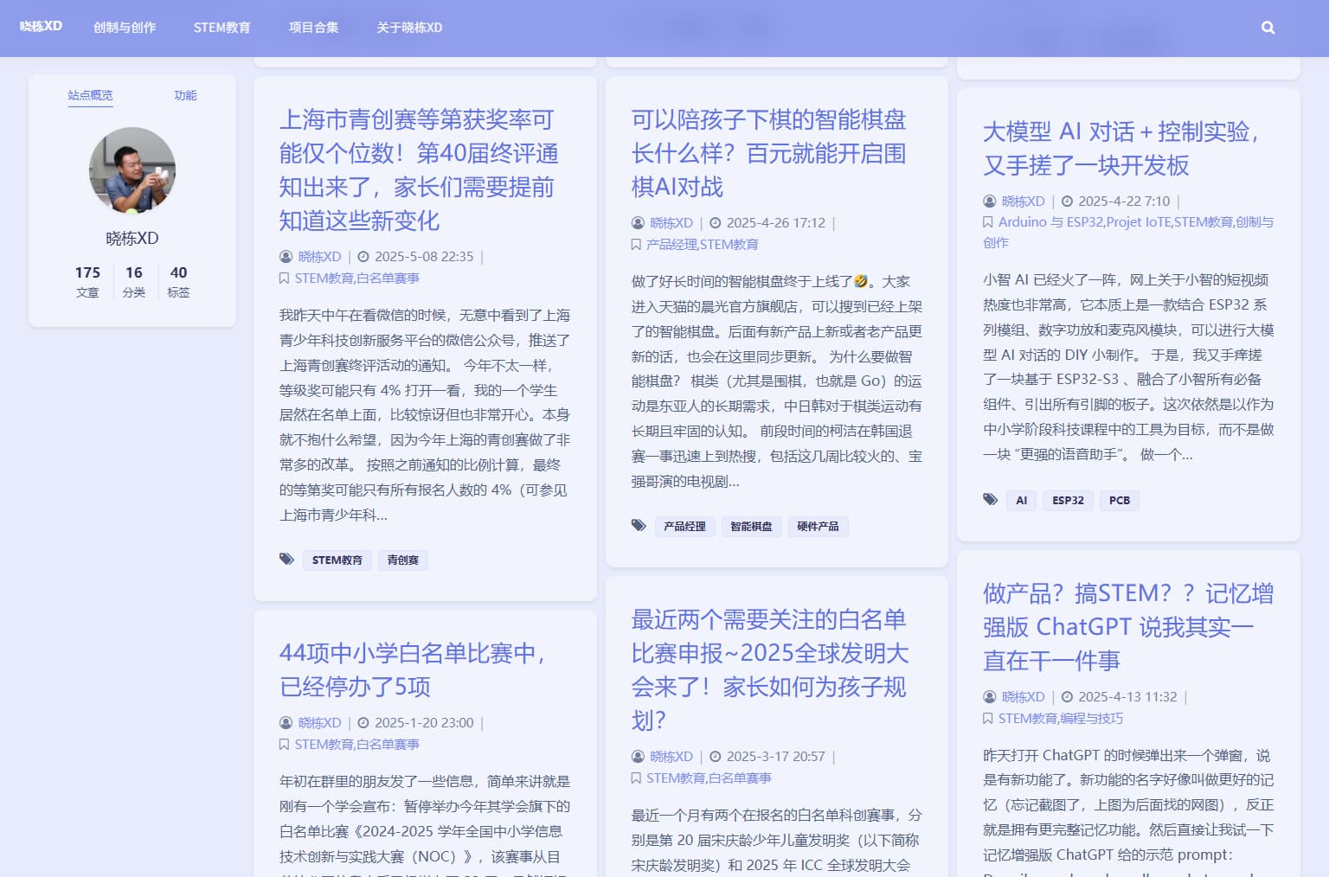Select the 智能棋盘 tag button
The image size is (1329, 877).
click(x=750, y=526)
